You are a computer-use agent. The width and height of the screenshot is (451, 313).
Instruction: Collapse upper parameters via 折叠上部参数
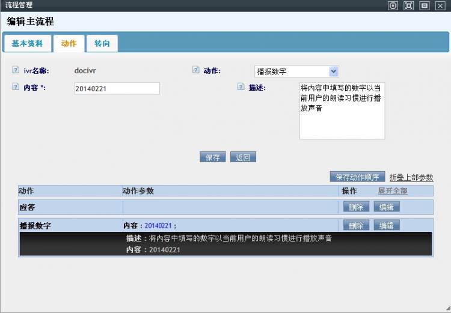pos(411,177)
